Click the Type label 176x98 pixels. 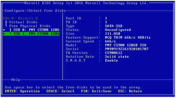click(x=70, y=26)
